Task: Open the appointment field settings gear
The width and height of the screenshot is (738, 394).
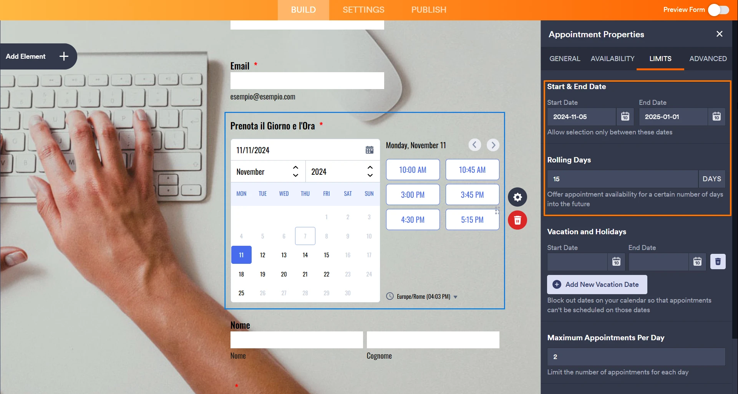Action: 517,197
